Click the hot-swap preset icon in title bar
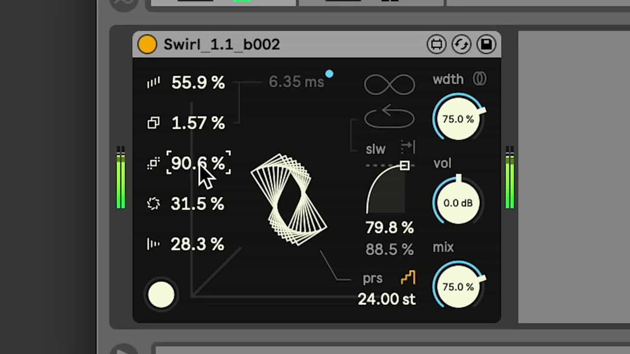Viewport: 630px width, 354px height. pos(461,45)
